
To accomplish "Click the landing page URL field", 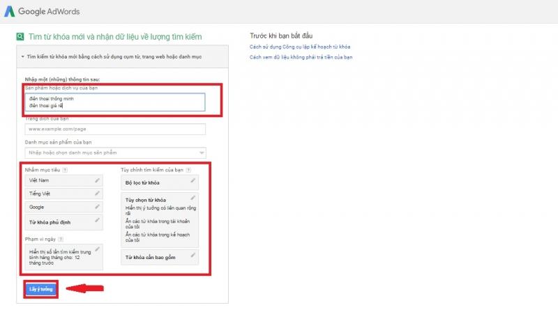I will 115,129.
